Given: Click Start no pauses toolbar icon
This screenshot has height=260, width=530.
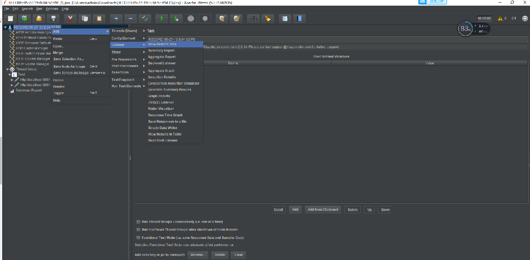Looking at the screenshot, I should [176, 18].
